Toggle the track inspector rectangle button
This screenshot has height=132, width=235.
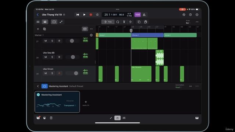pyautogui.click(x=54, y=22)
